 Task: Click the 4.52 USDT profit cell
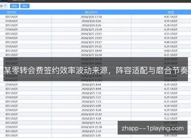coord(171,114)
